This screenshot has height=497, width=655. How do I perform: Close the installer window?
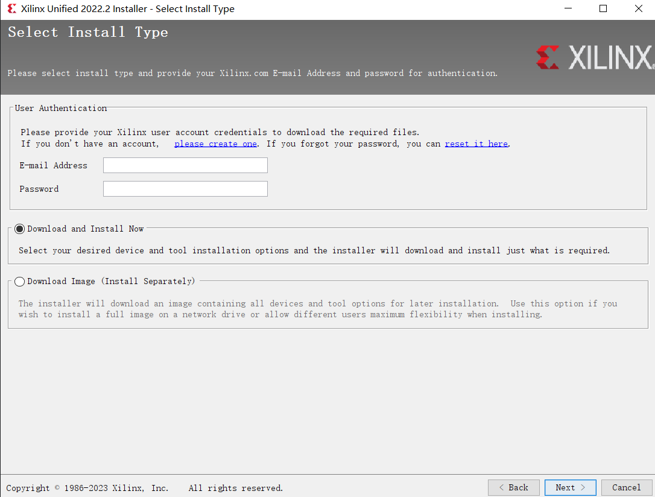click(638, 8)
